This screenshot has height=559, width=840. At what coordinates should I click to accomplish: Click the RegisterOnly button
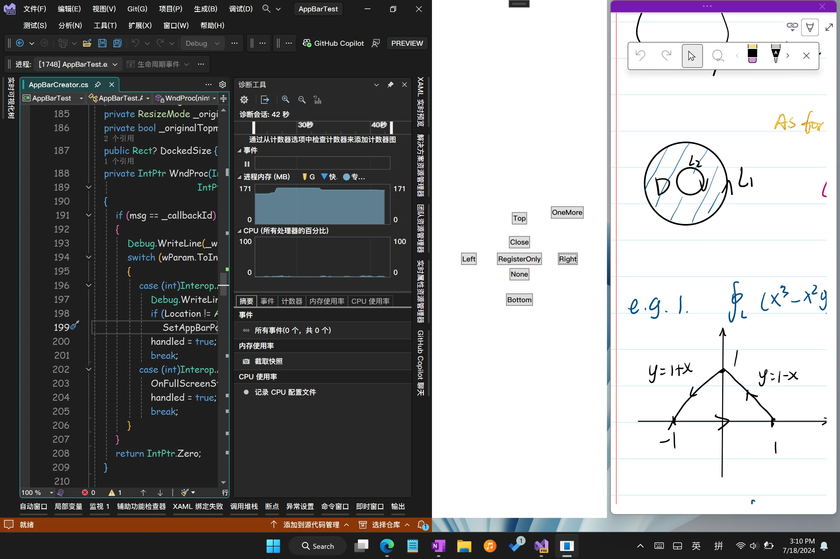[x=519, y=259]
